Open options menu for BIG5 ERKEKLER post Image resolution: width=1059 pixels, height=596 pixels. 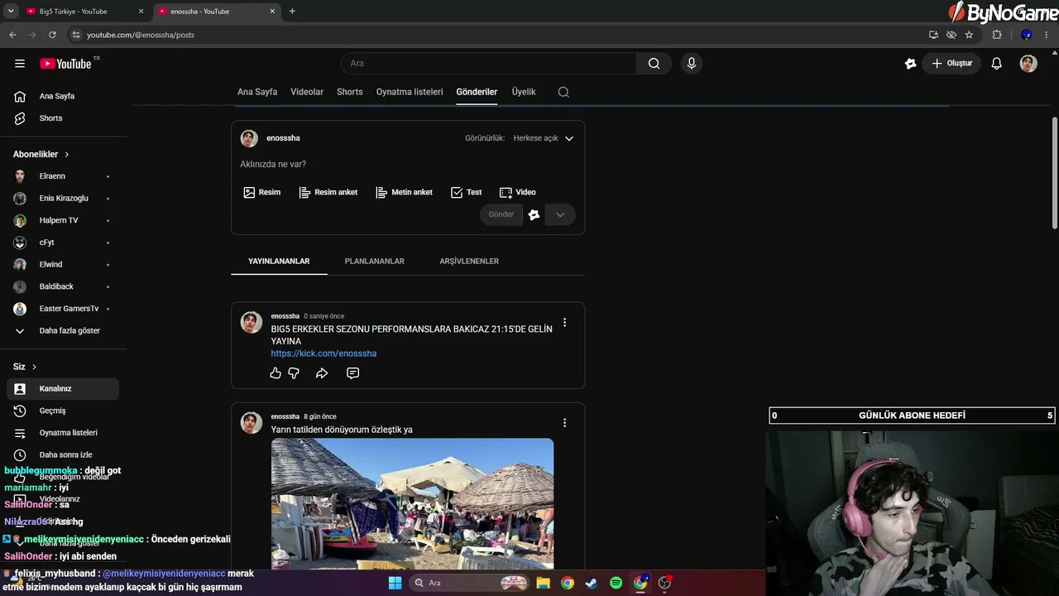(x=565, y=322)
